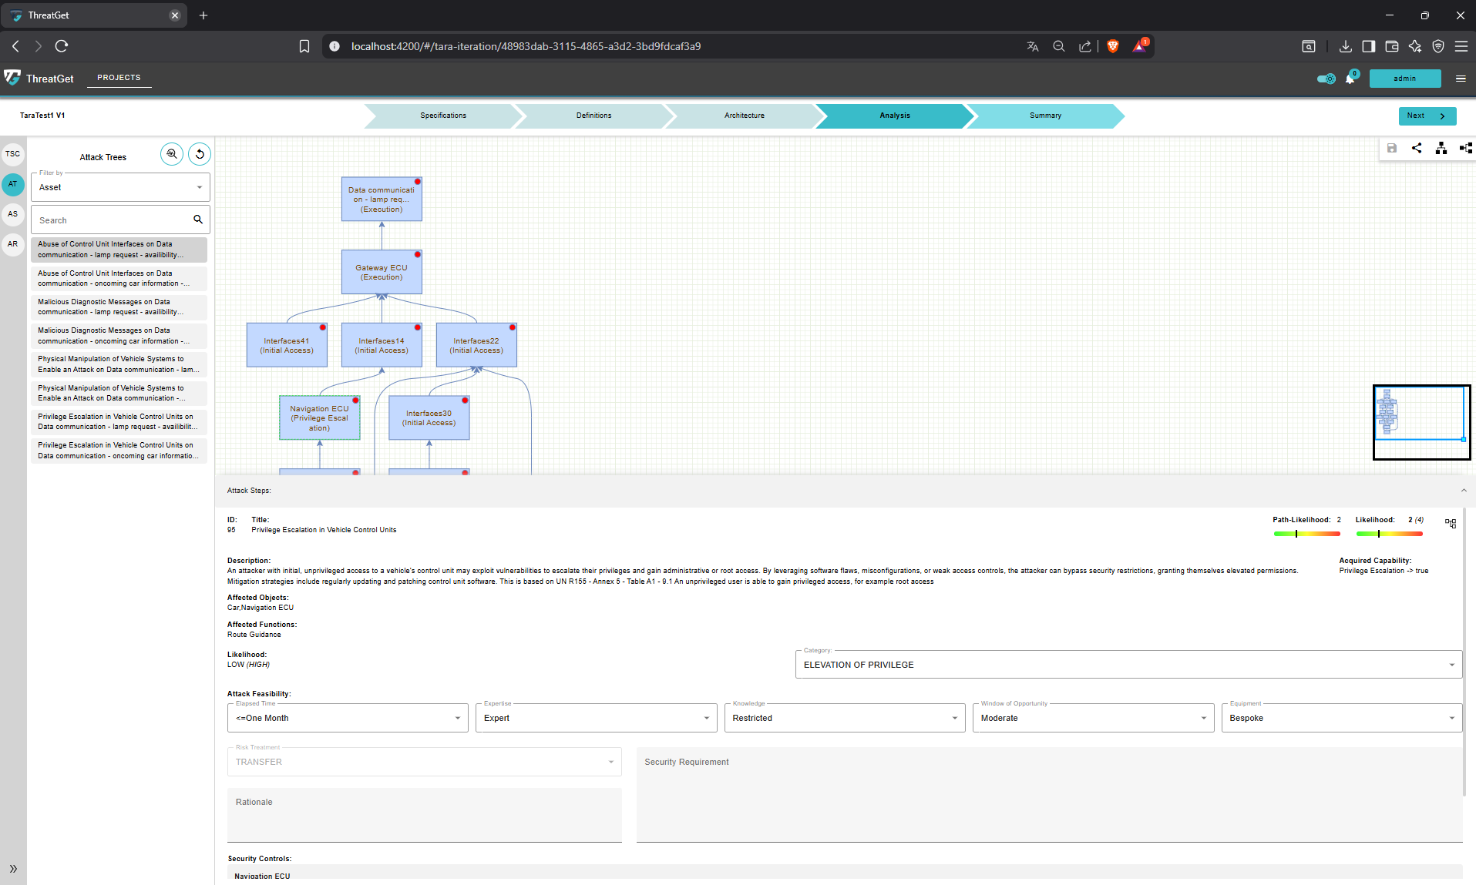Go to the Architecture step tab
Screen dimensions: 1476x885
pyautogui.click(x=744, y=116)
